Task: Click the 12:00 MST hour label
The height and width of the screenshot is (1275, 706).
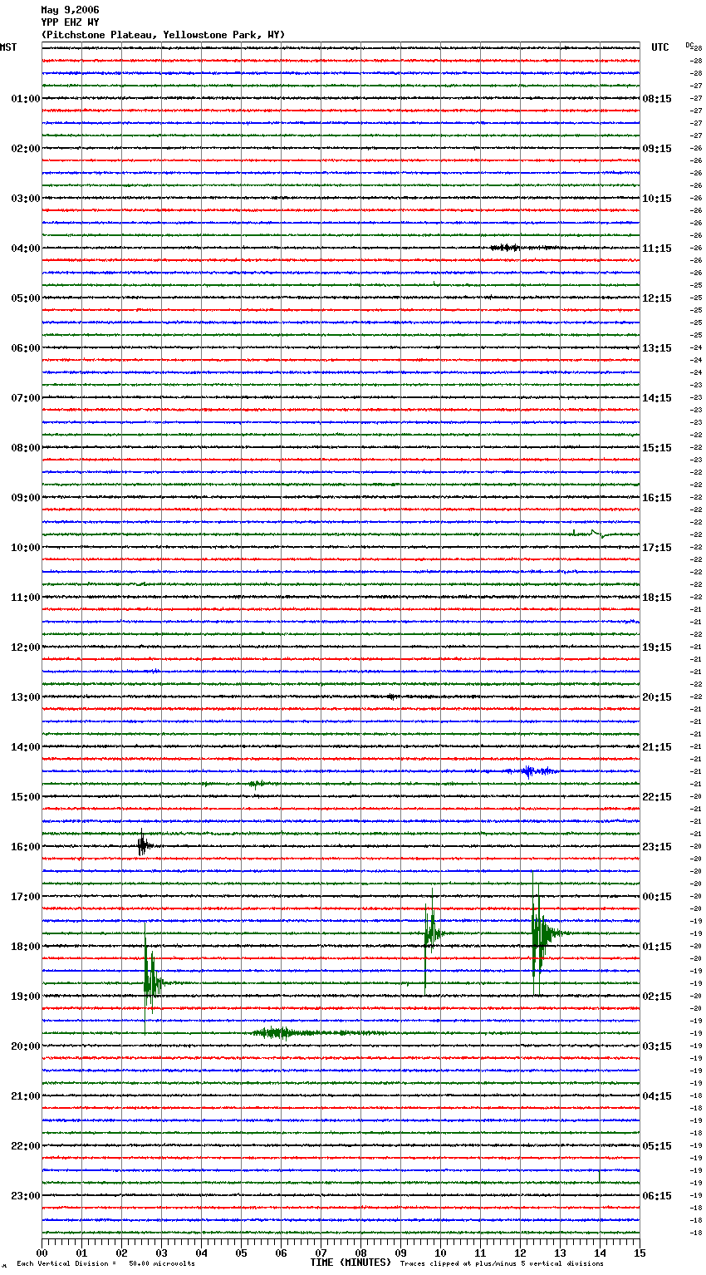Action: click(x=25, y=647)
